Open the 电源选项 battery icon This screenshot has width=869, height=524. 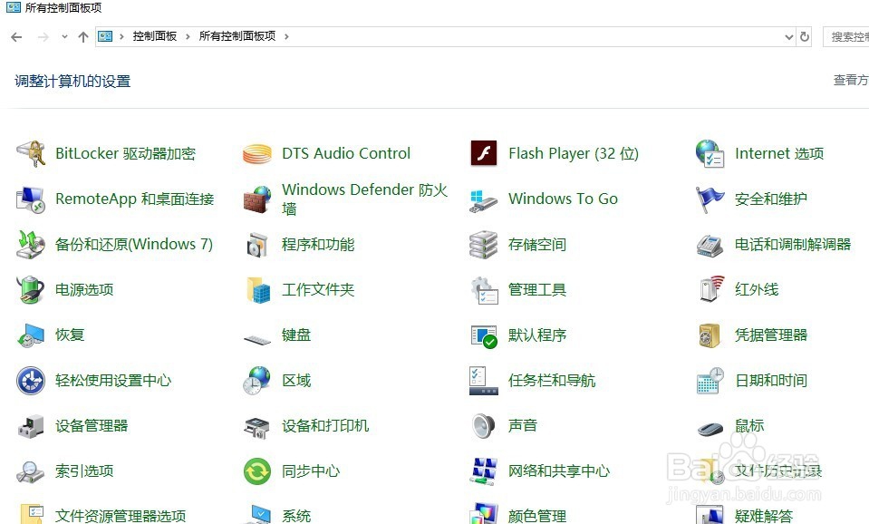pyautogui.click(x=31, y=290)
